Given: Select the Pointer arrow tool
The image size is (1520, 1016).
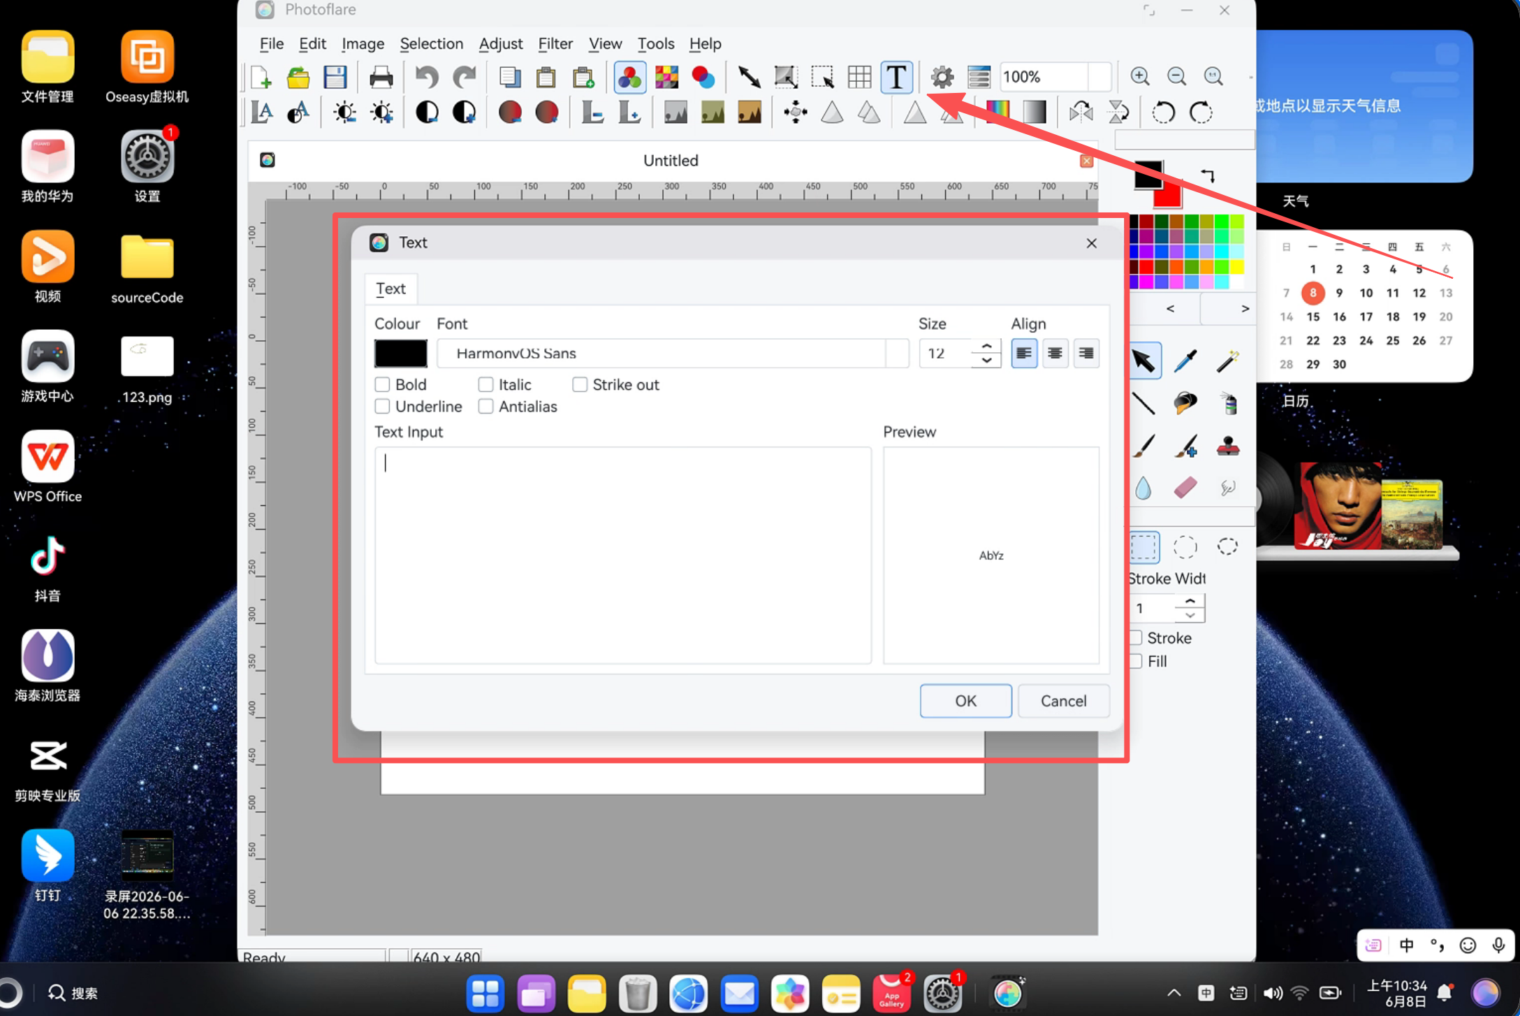Looking at the screenshot, I should (1143, 361).
